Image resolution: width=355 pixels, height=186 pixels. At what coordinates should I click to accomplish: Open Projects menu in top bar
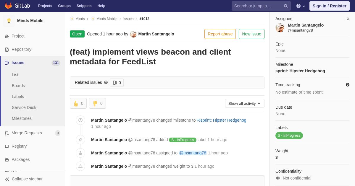[x=45, y=6]
